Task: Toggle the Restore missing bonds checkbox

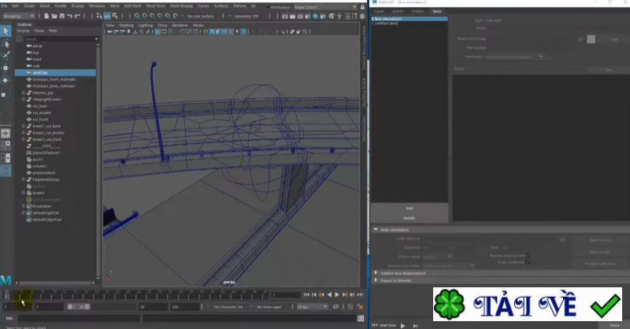Action: pyautogui.click(x=528, y=255)
